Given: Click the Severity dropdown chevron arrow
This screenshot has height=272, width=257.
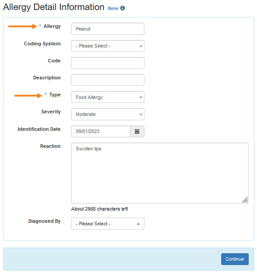Looking at the screenshot, I should 141,114.
